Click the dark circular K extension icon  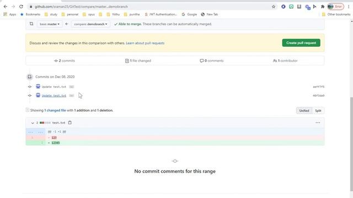pos(284,7)
